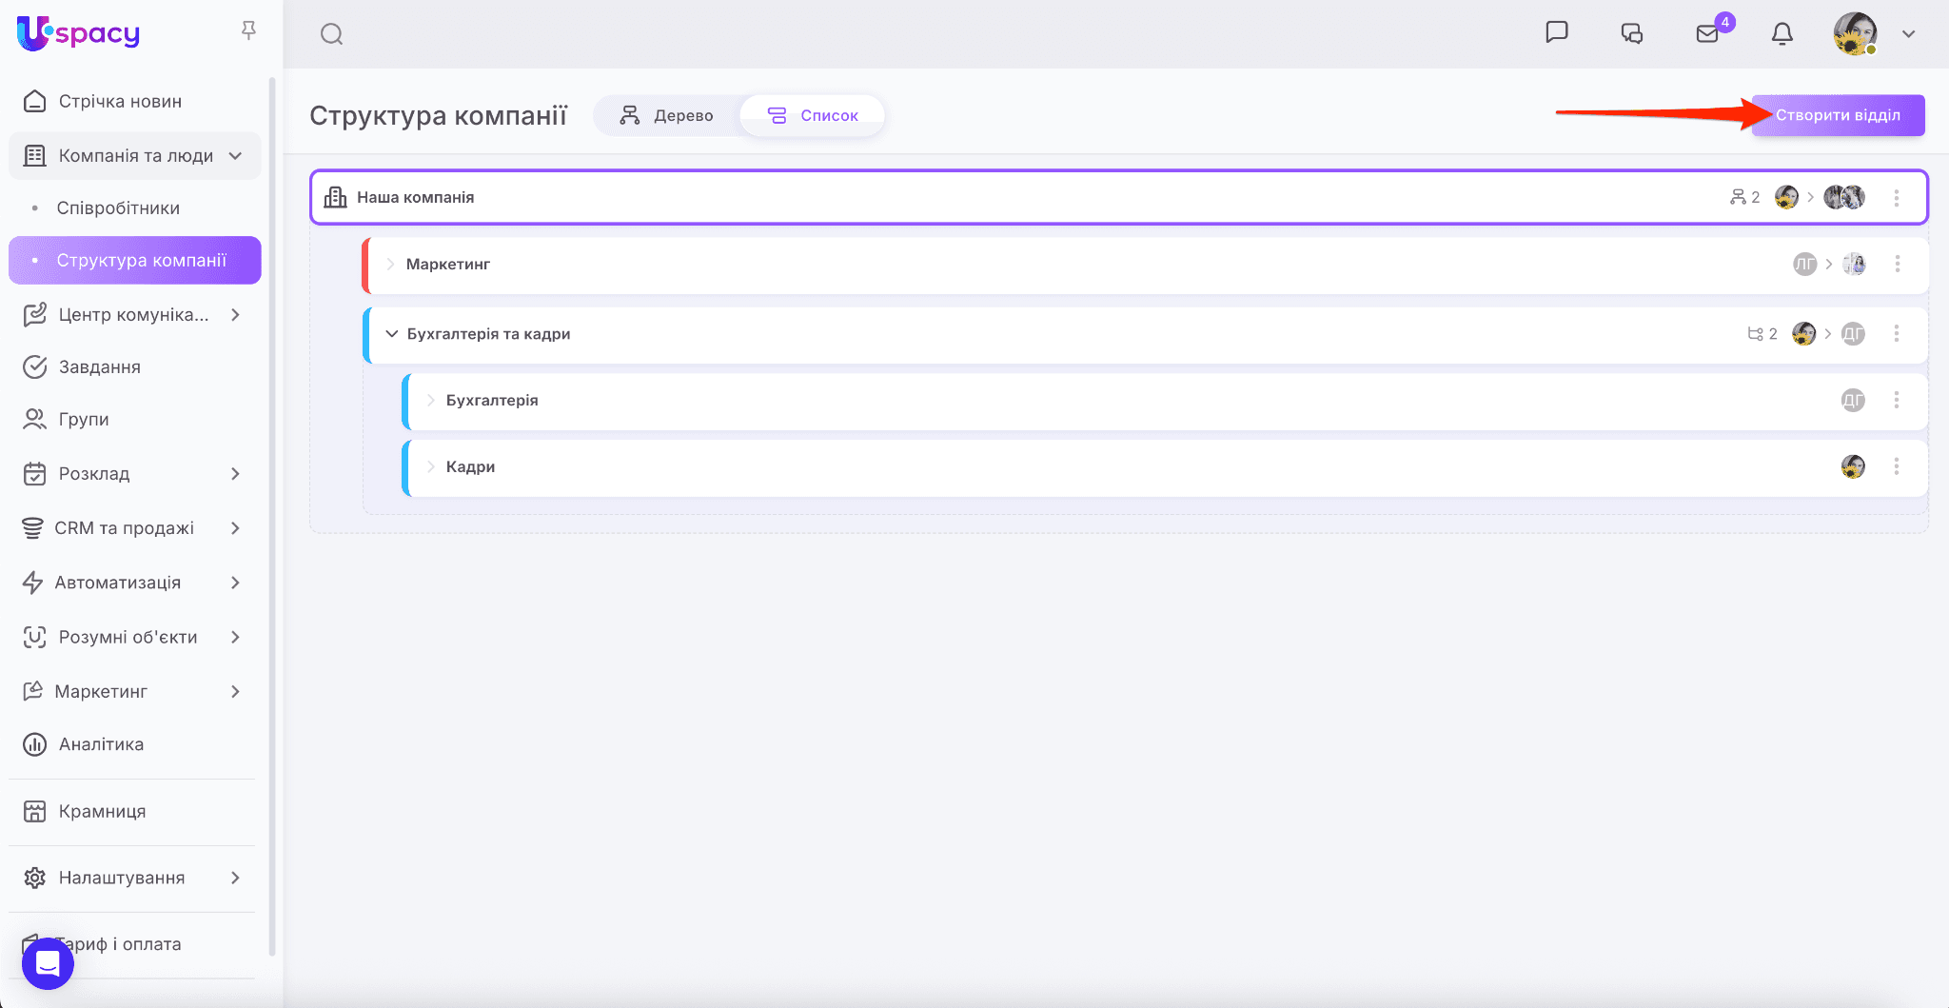Open Завдання in the sidebar

tap(100, 366)
